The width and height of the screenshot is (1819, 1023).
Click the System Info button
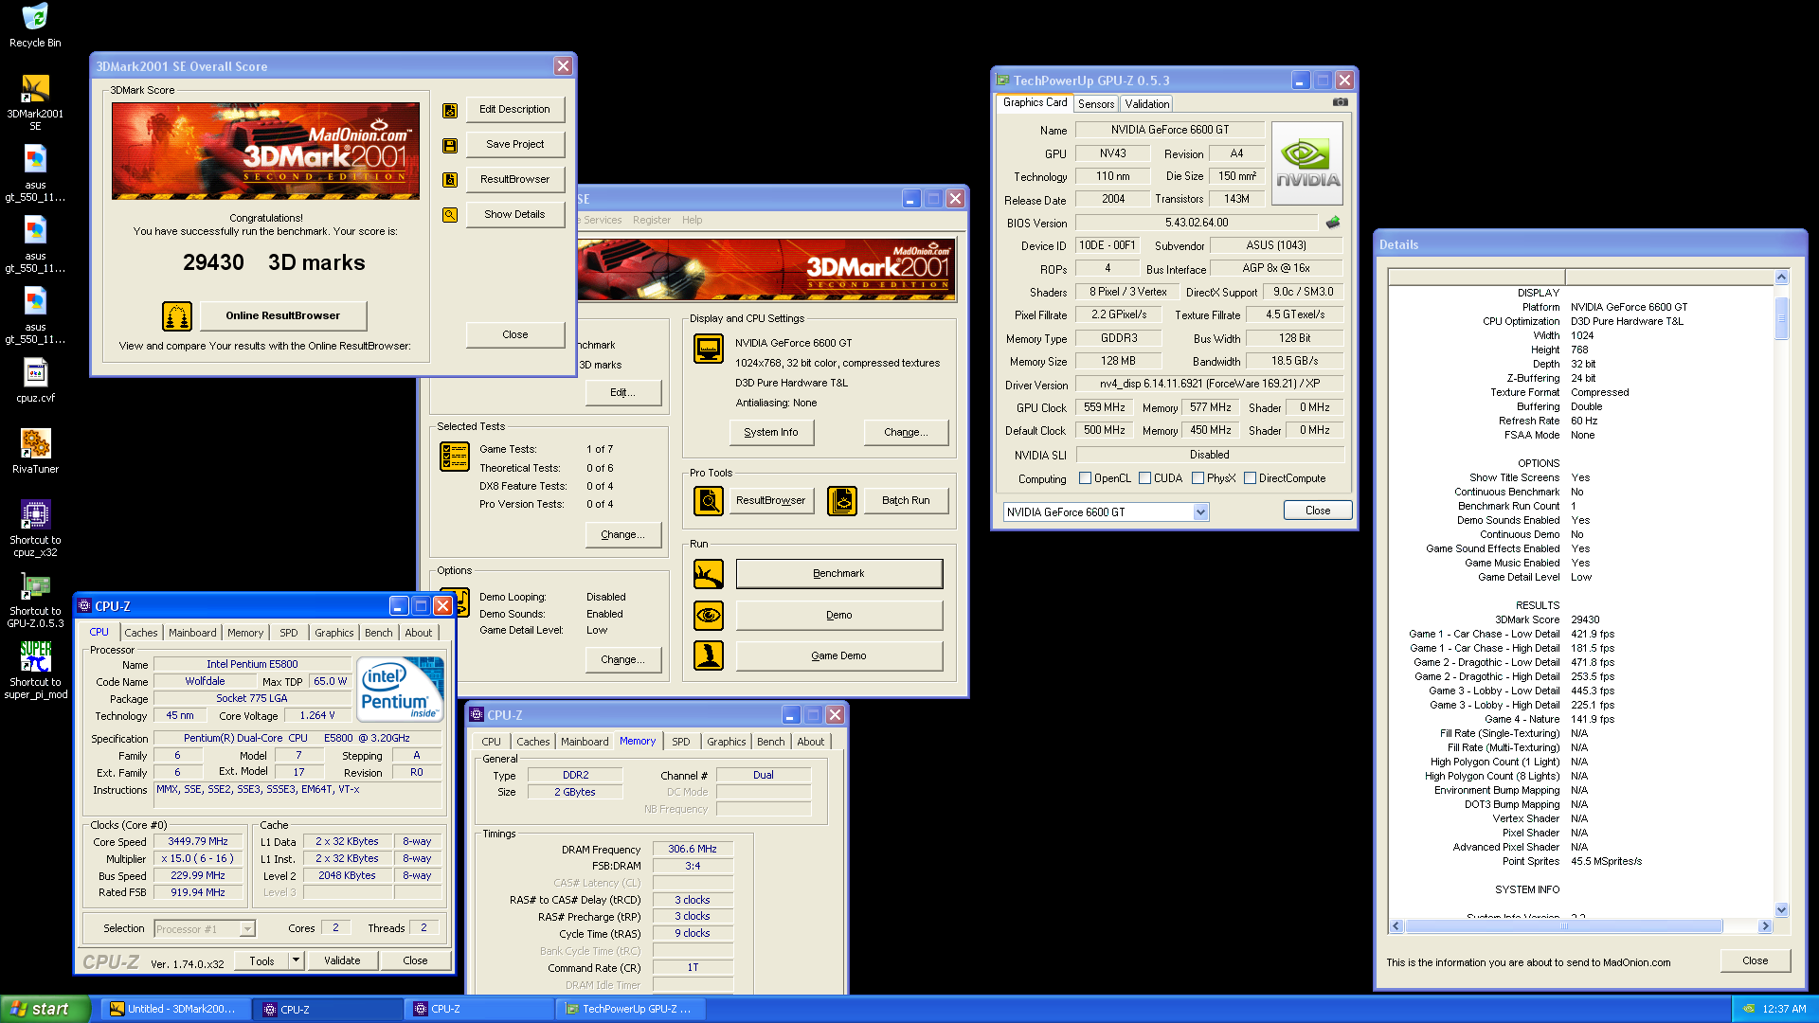click(x=771, y=432)
